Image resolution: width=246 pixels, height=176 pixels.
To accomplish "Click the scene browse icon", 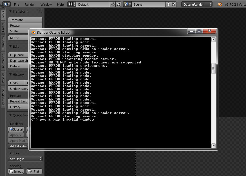I will 127,4.
